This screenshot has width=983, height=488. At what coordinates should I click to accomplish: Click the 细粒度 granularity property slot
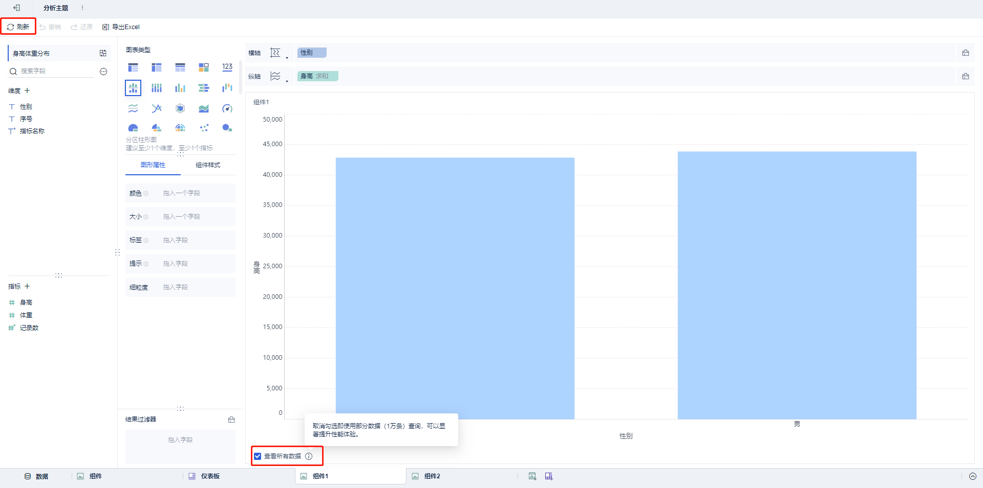point(180,287)
